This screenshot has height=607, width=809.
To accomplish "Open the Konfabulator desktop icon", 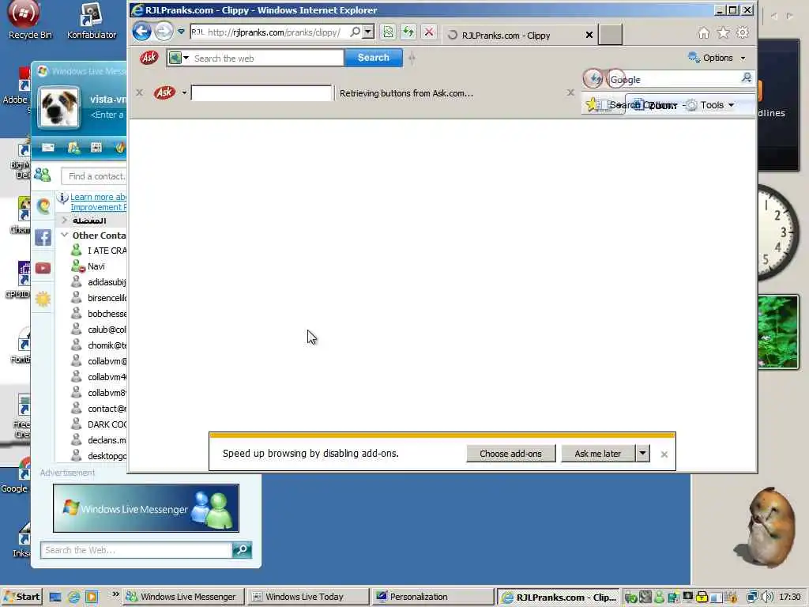I will (92, 21).
